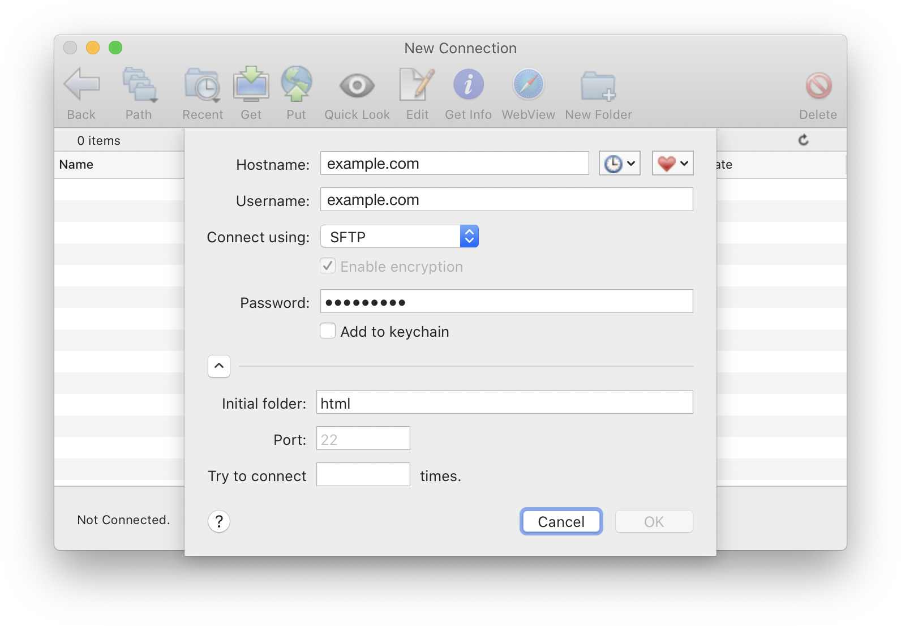Click the Put upload icon
This screenshot has width=901, height=626.
pyautogui.click(x=296, y=84)
